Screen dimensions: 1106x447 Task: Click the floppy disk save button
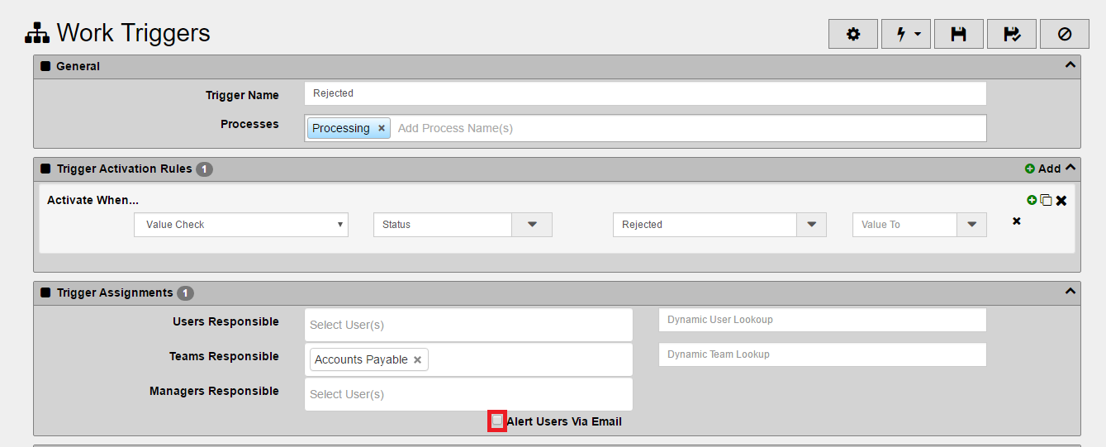959,34
